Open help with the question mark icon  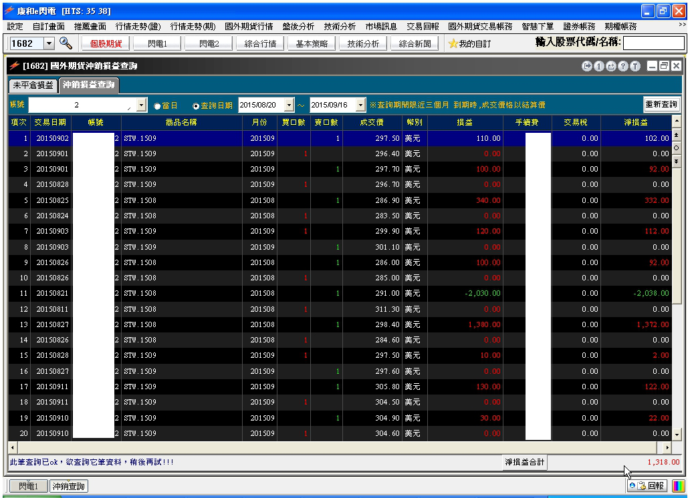click(x=622, y=66)
